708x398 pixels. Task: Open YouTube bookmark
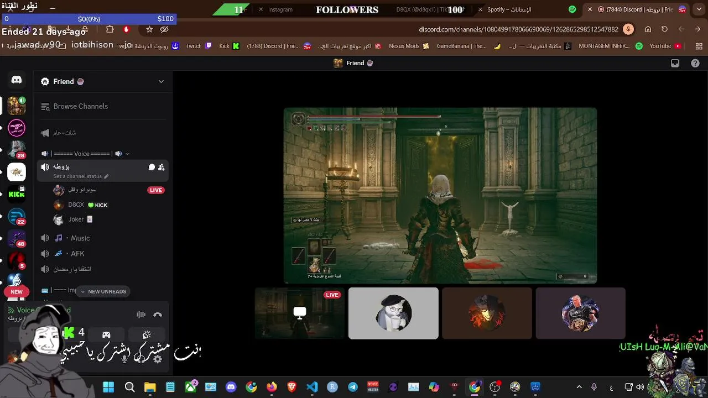(x=665, y=46)
